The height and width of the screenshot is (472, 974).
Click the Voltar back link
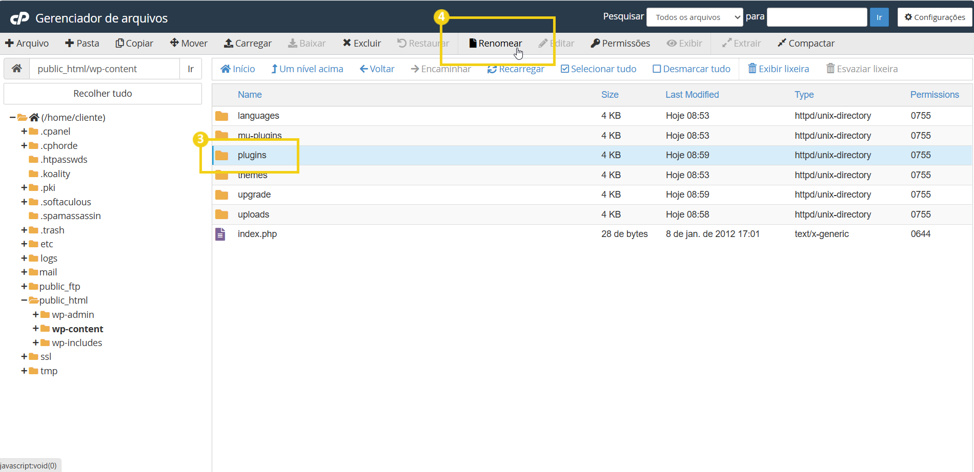pyautogui.click(x=377, y=69)
